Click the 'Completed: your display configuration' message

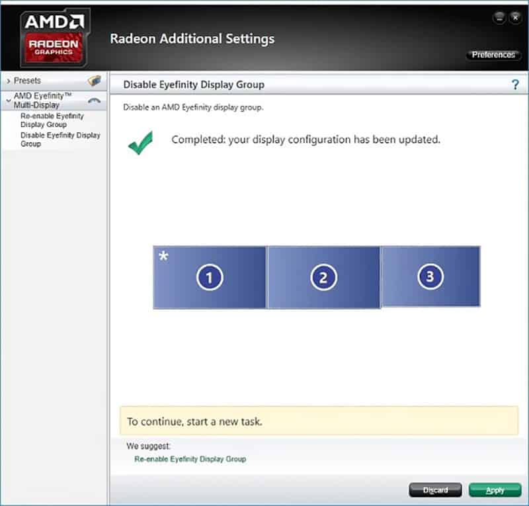point(305,140)
